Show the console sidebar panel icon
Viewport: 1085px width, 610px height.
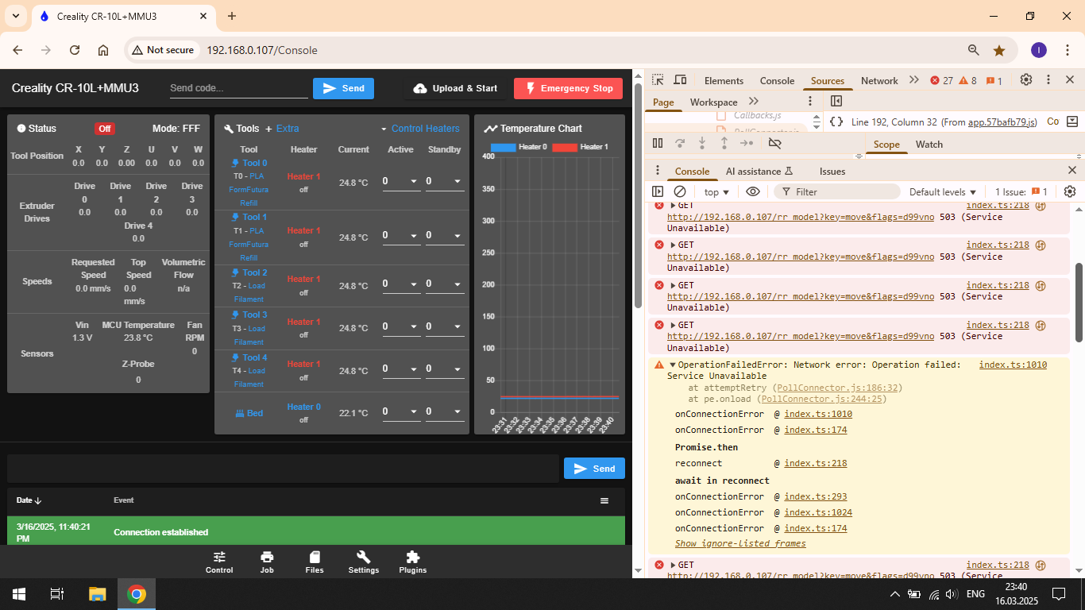pos(658,191)
